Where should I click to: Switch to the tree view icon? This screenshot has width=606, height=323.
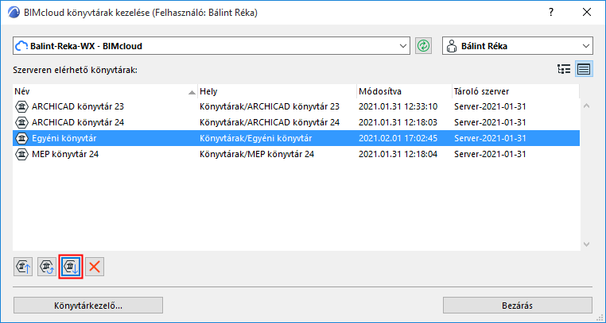[x=564, y=69]
